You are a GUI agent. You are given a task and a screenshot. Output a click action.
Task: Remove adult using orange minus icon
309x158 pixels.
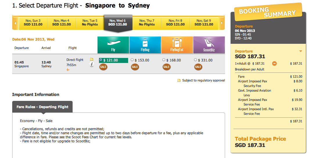274,63
